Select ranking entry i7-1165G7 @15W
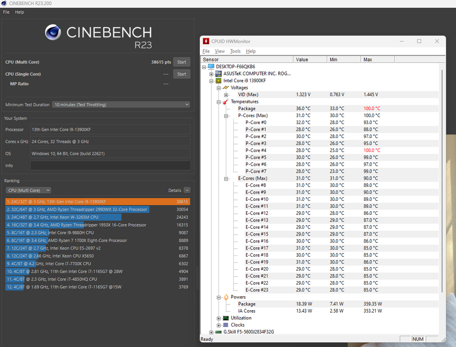The width and height of the screenshot is (456, 347). pyautogui.click(x=98, y=287)
